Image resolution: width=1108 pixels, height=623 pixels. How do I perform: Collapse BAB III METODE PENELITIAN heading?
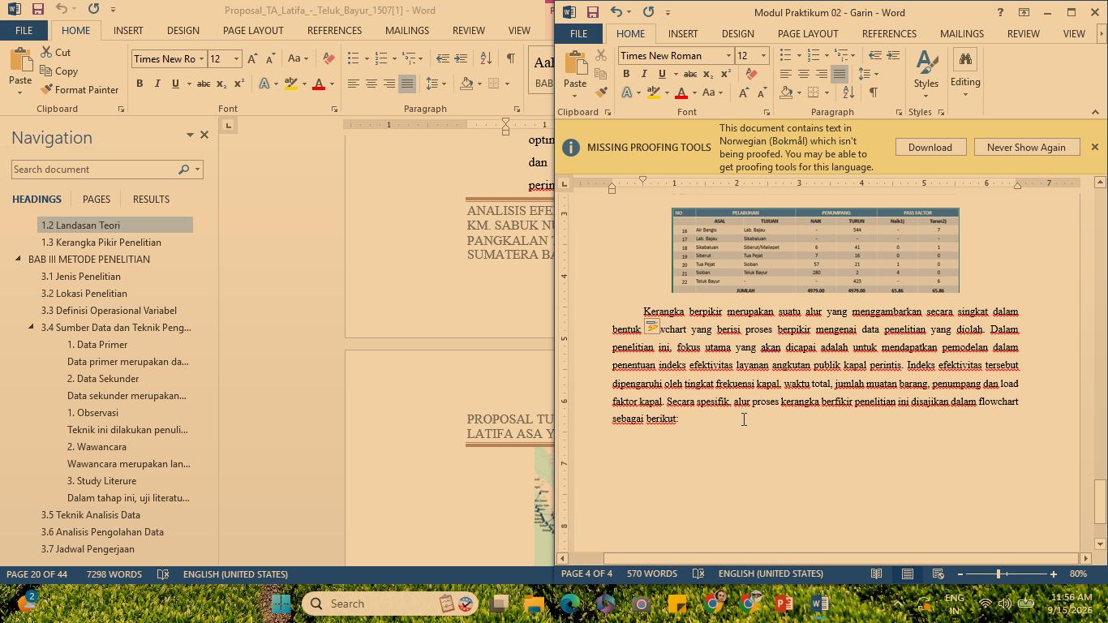pyautogui.click(x=18, y=260)
